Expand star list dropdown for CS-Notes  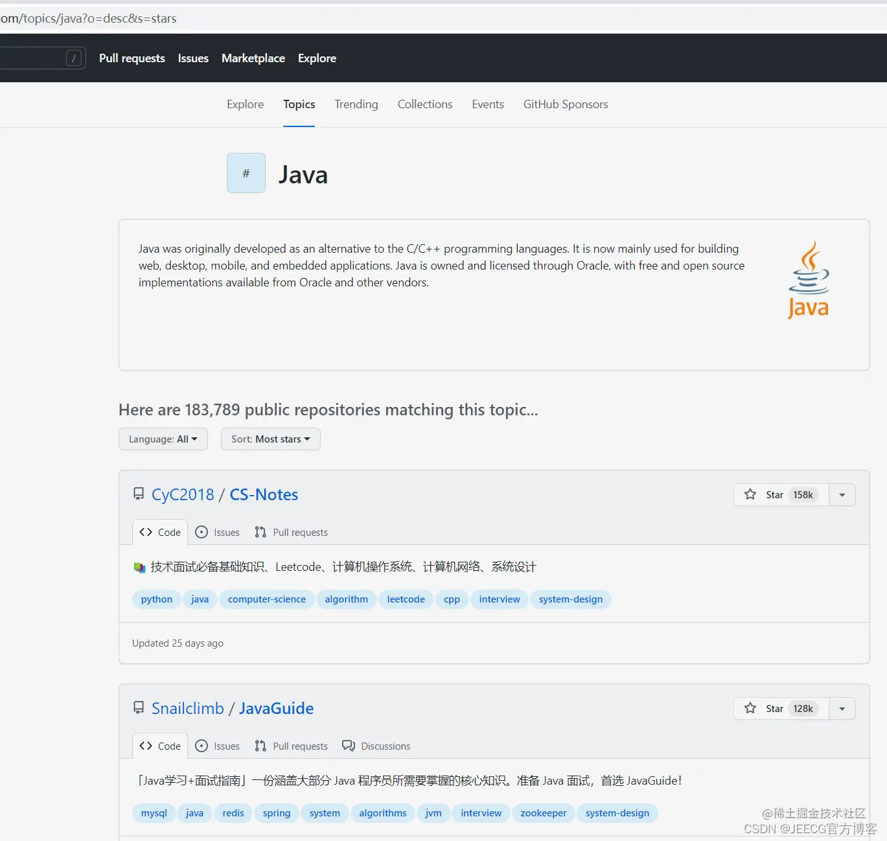click(x=842, y=495)
